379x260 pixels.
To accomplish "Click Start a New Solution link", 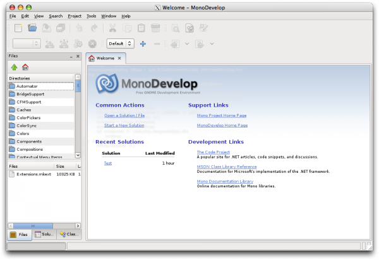I will [x=124, y=126].
